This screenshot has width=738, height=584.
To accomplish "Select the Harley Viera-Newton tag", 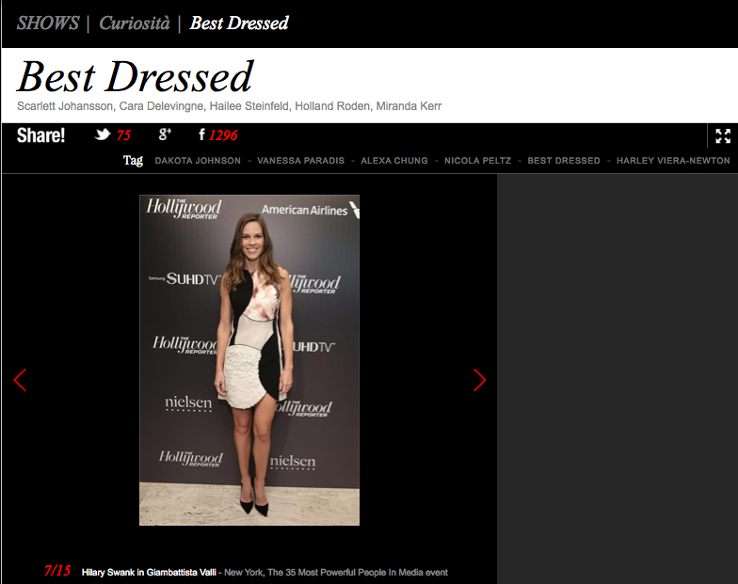I will click(x=672, y=161).
